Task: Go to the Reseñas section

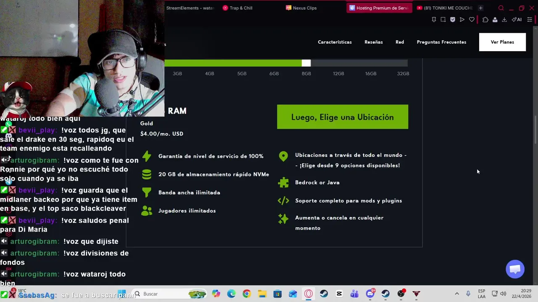Action: pos(374,42)
